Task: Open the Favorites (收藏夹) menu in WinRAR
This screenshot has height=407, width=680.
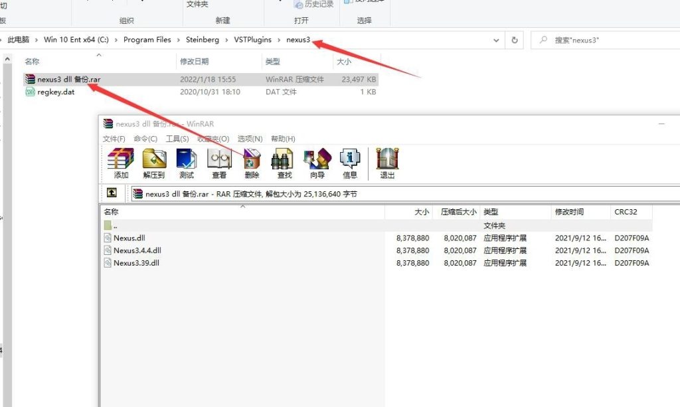Action: click(213, 139)
